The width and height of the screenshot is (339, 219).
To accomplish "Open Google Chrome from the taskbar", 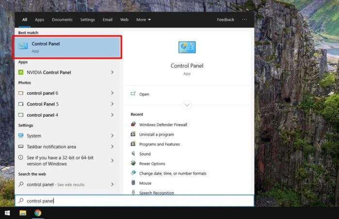I will pyautogui.click(x=38, y=213).
